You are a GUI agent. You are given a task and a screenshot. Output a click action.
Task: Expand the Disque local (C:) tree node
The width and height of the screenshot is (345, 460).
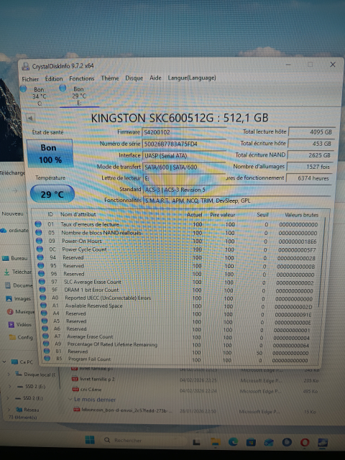pos(9,374)
